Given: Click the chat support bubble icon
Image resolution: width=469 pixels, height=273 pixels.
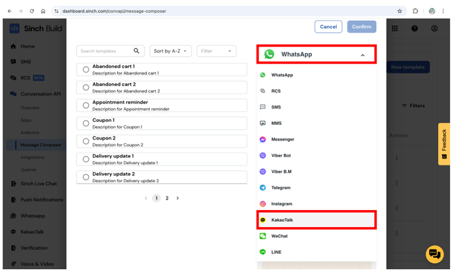Looking at the screenshot, I should (434, 253).
